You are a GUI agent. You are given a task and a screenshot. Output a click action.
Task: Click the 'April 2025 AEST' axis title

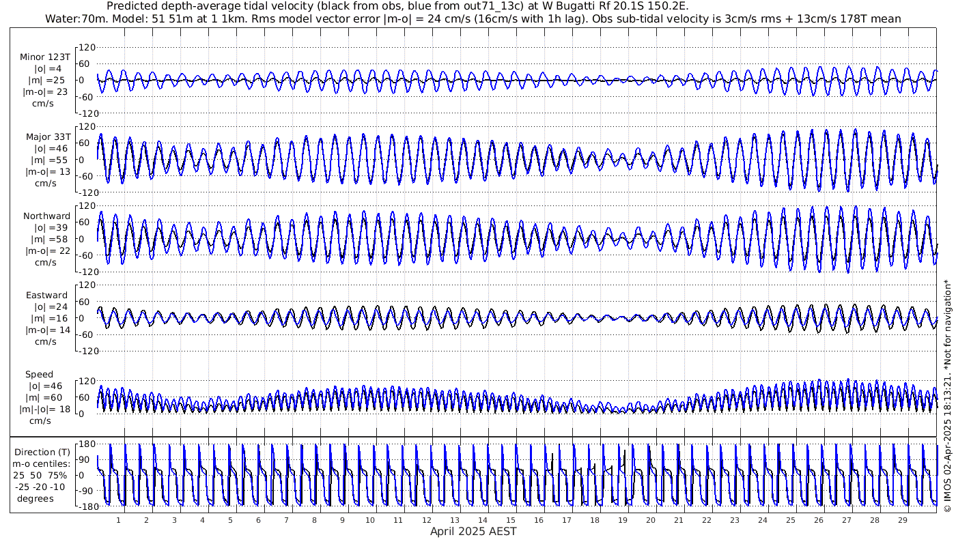473,531
